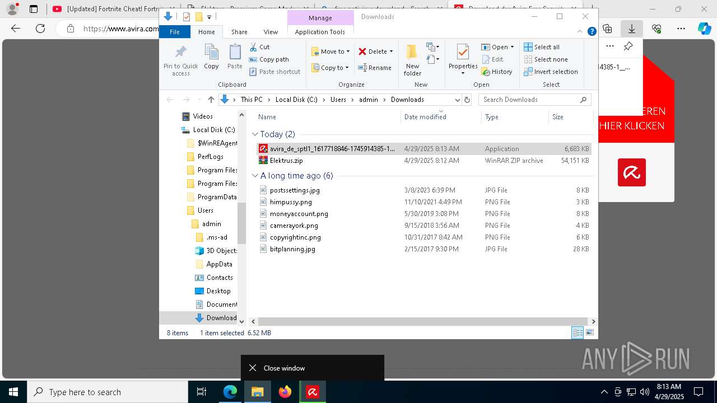717x403 pixels.
Task: Open the File tab
Action: pos(175,32)
